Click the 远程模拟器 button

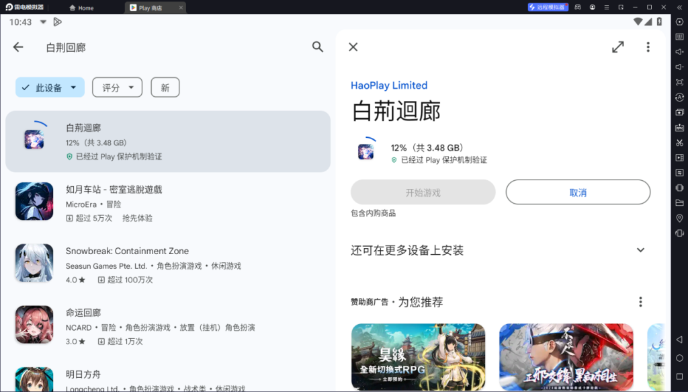(548, 7)
